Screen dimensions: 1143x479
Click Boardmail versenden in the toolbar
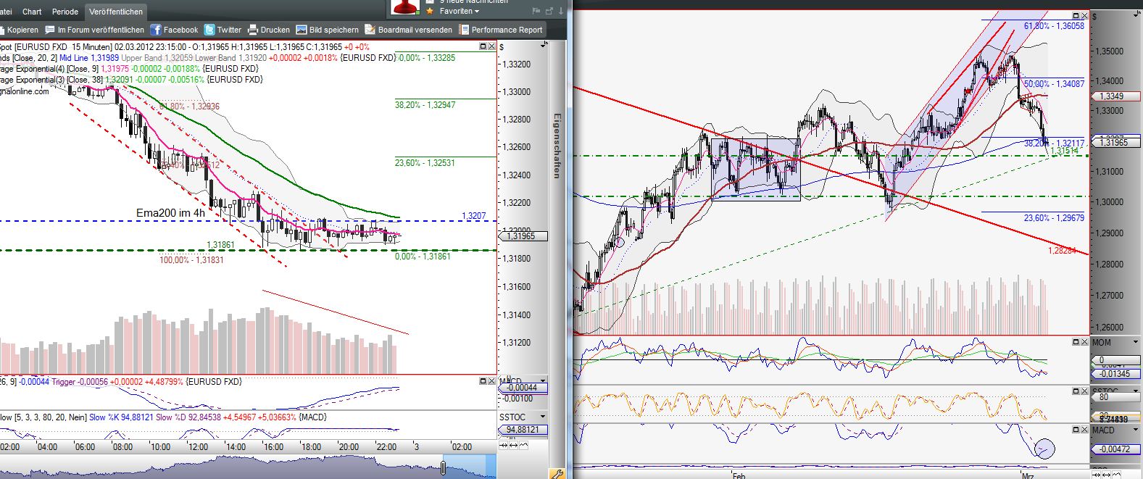(409, 30)
